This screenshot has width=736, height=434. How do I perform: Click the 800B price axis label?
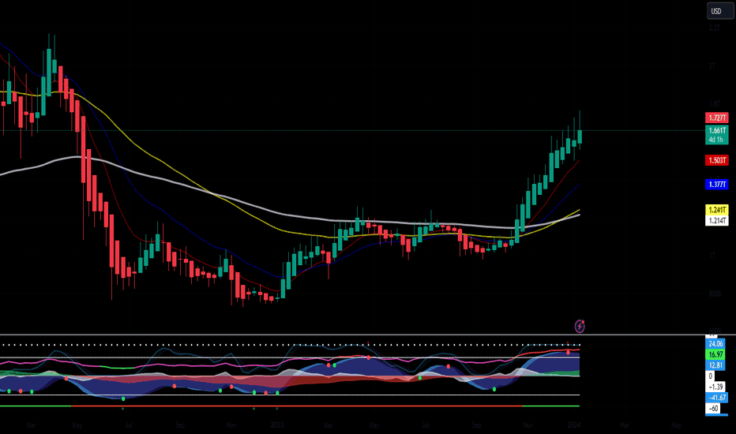coord(715,294)
